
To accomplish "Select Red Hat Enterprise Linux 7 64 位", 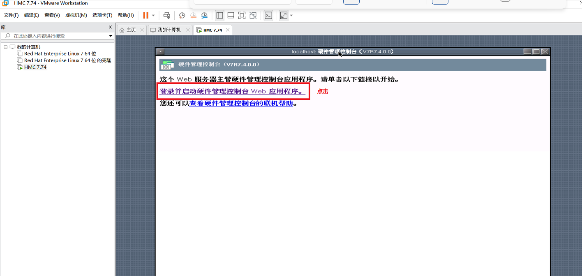I will tap(60, 53).
